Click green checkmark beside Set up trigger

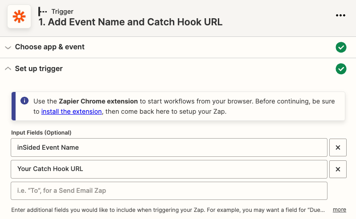point(341,69)
